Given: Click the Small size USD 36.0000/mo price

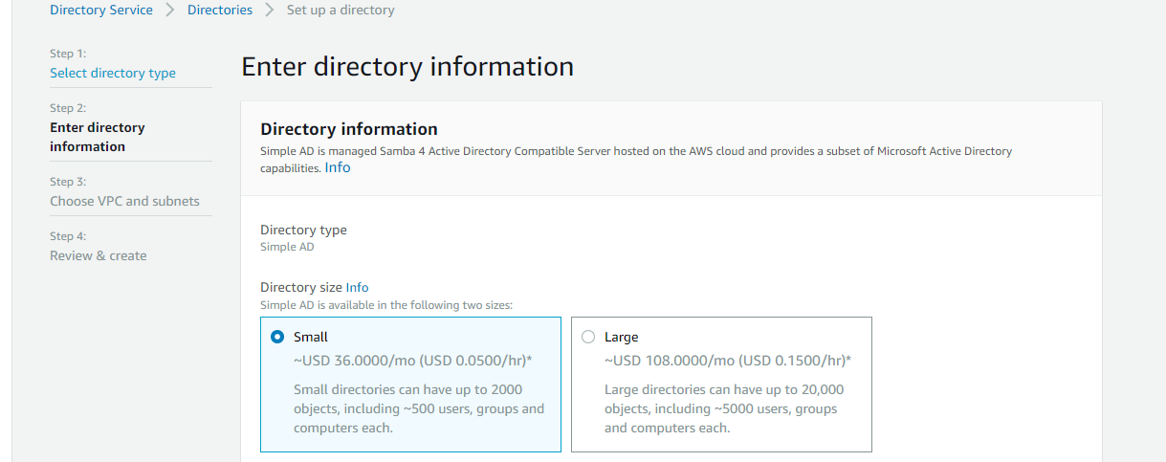Looking at the screenshot, I should pos(412,361).
